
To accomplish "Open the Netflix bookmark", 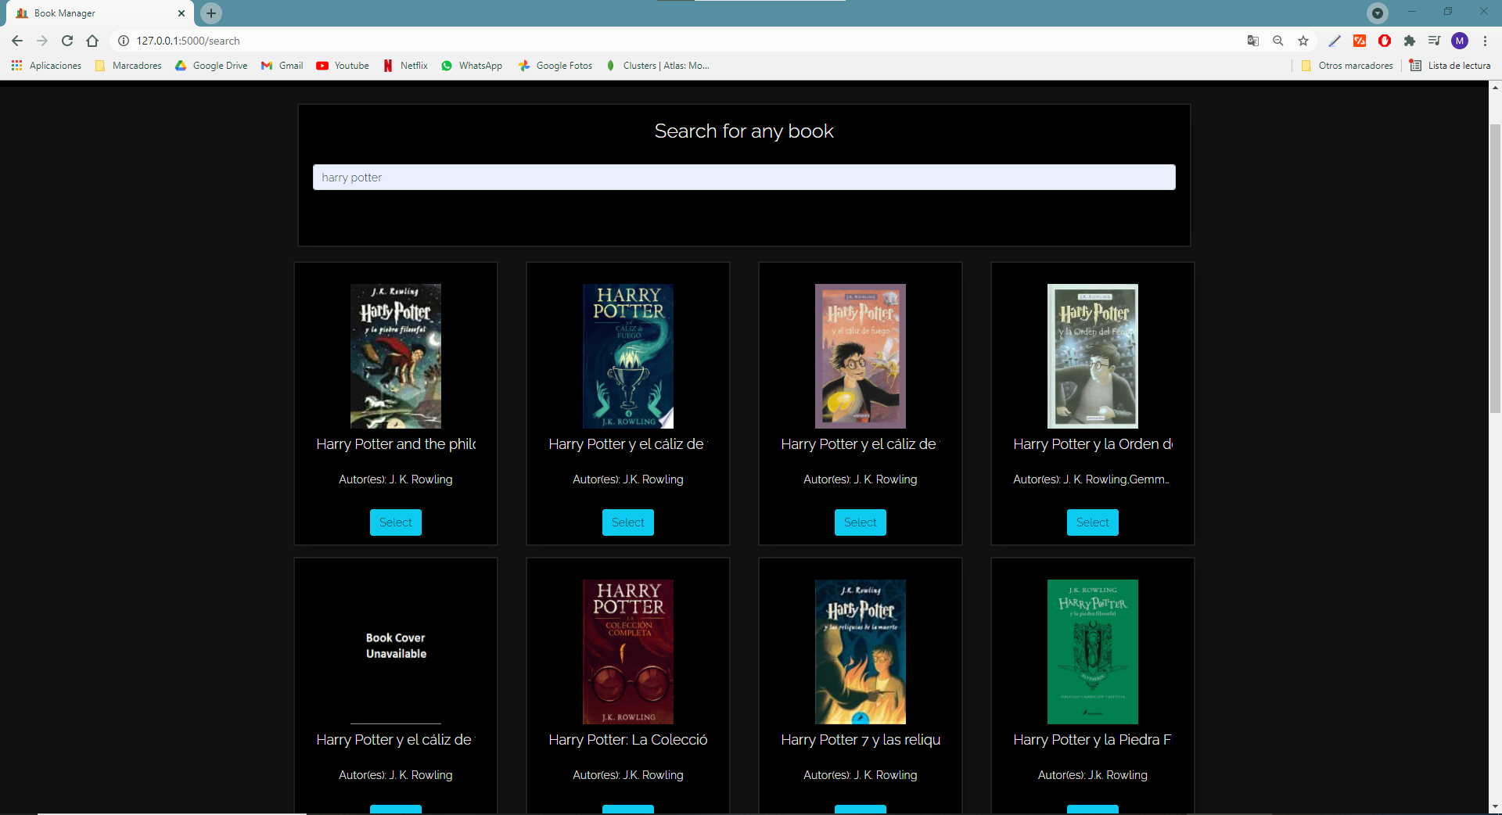I will pyautogui.click(x=405, y=66).
